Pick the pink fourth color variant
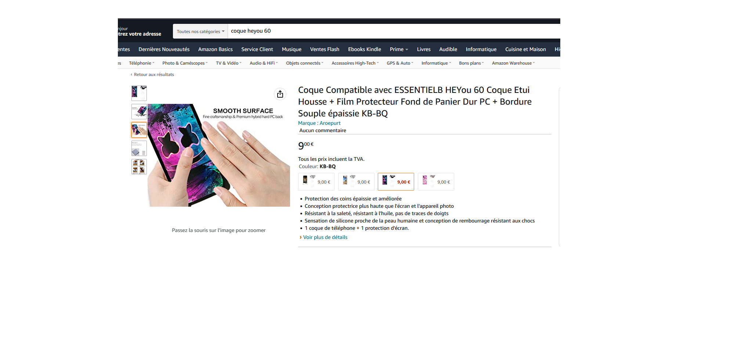 [x=436, y=182]
